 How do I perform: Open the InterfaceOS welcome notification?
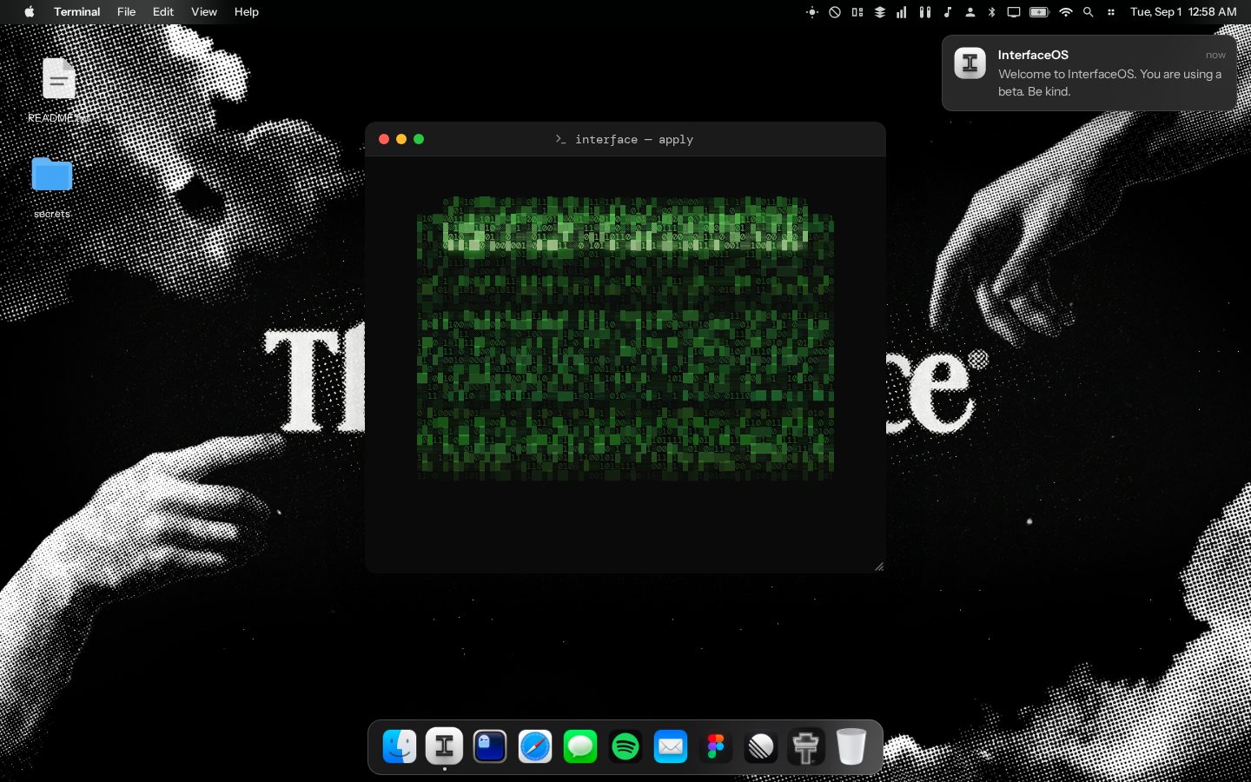(x=1089, y=73)
